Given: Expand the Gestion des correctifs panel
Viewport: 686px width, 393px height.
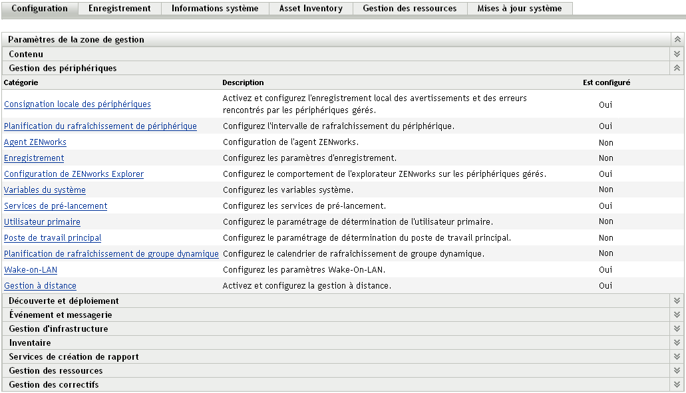Looking at the screenshot, I should click(x=677, y=384).
